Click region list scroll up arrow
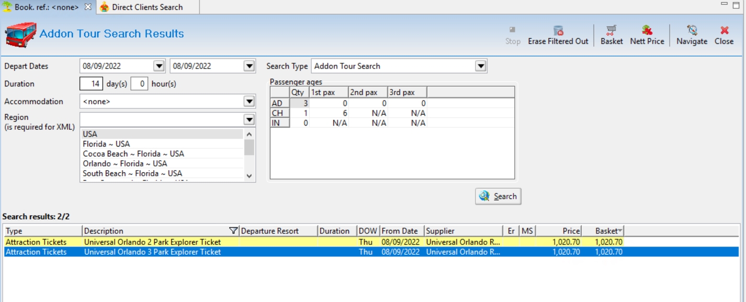The image size is (746, 302). [x=249, y=133]
